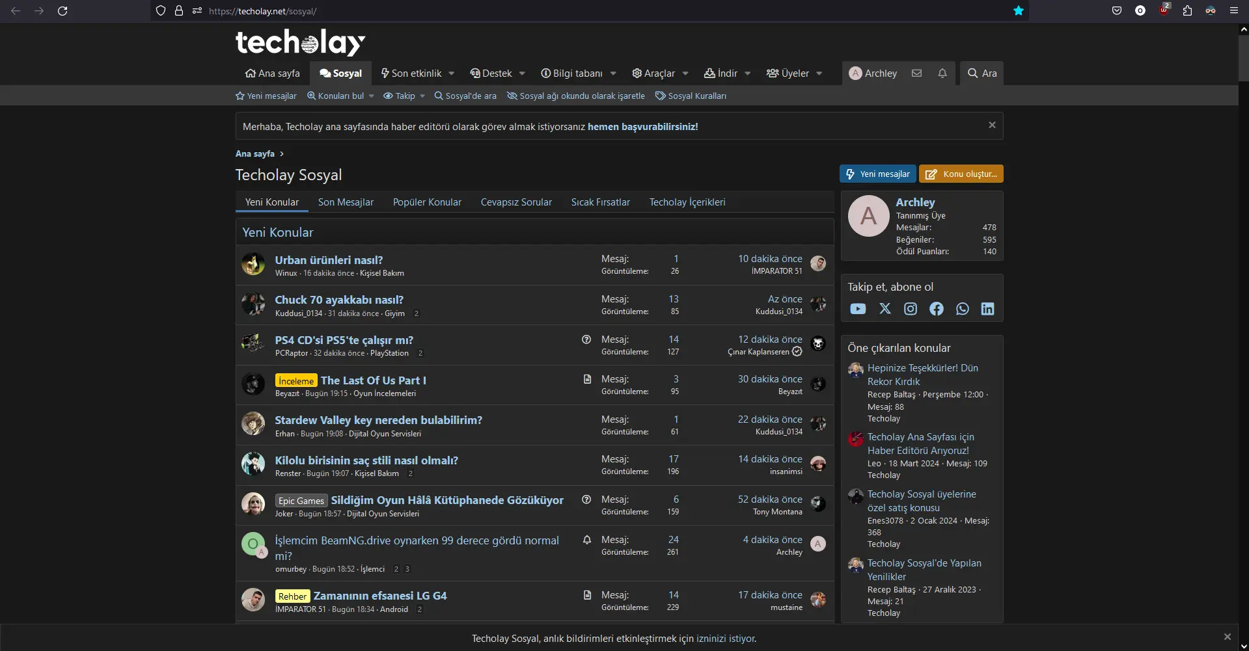Open the LinkedIn social icon
Screen dimensions: 1249x651
(987, 309)
